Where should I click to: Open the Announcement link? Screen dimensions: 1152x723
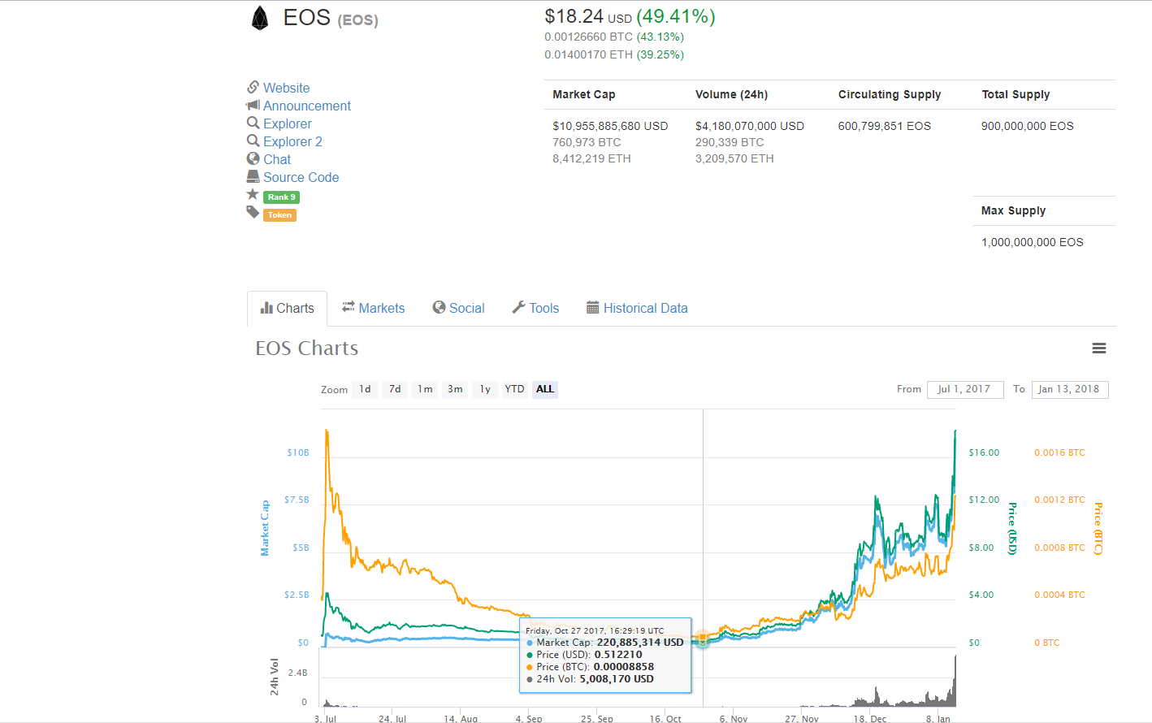(307, 106)
